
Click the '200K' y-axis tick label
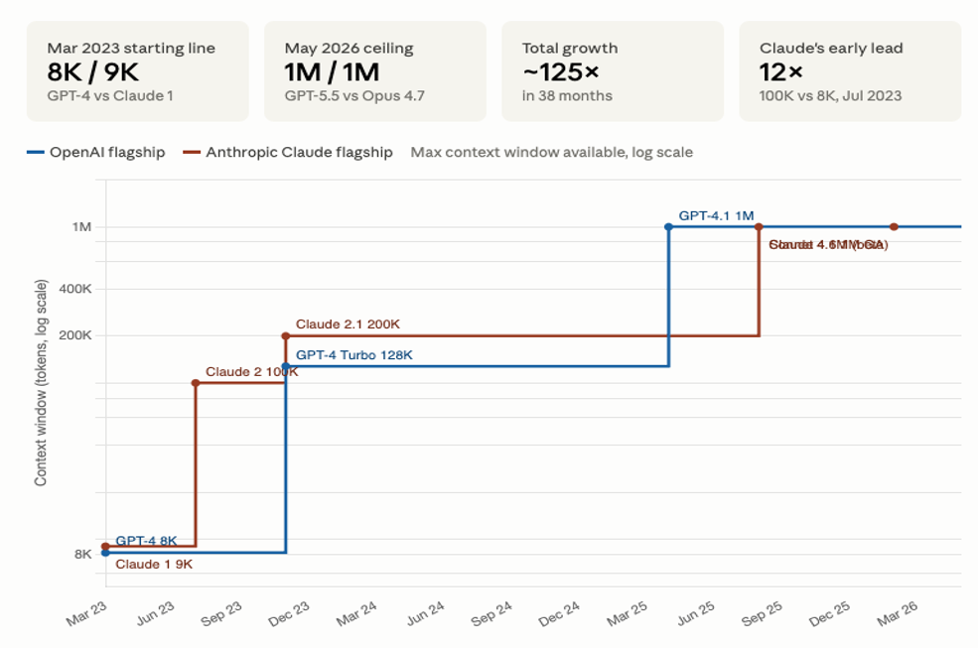coord(75,335)
